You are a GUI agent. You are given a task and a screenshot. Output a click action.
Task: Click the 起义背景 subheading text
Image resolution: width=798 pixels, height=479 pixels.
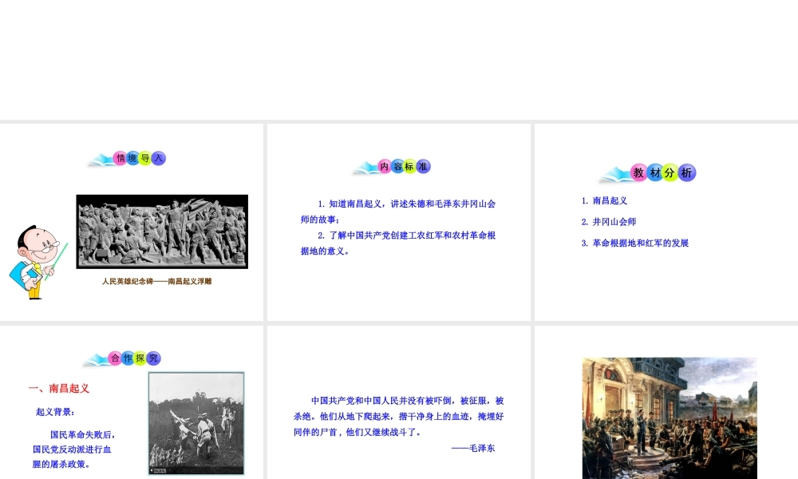tap(55, 412)
